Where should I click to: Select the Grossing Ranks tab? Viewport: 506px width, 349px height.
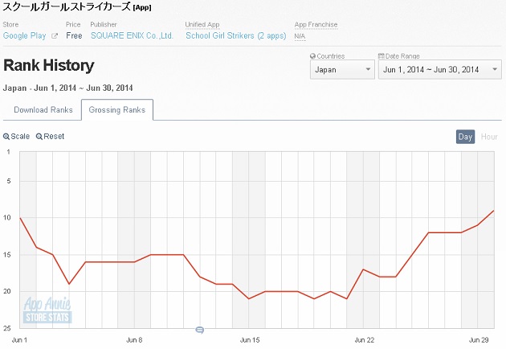(117, 110)
